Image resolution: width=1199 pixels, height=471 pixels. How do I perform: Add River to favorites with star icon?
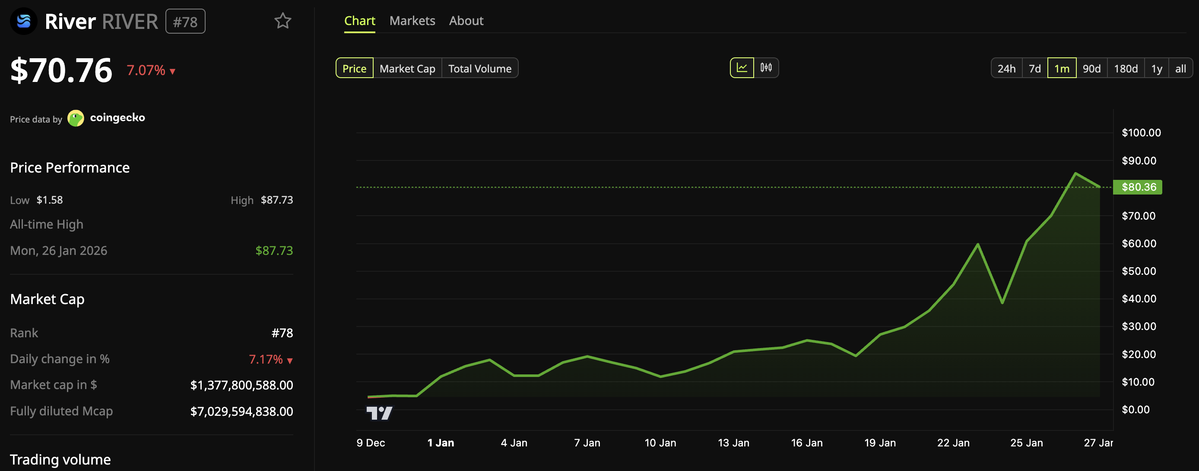coord(282,21)
